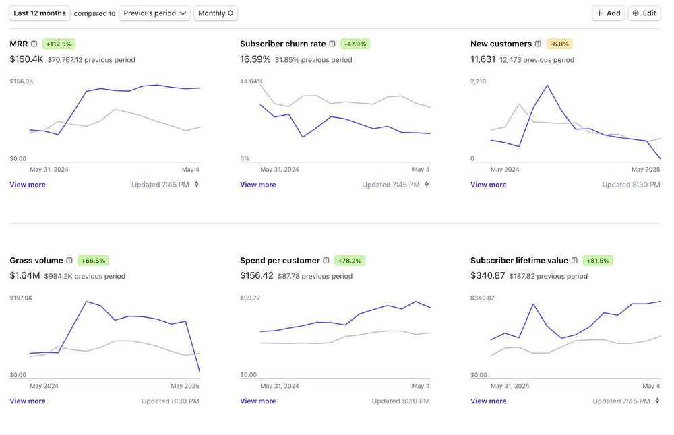Screen dimensions: 674x435
Task: Click the Spend per customer chart title
Action: pos(280,261)
